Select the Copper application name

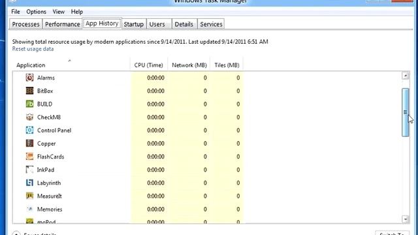click(46, 144)
